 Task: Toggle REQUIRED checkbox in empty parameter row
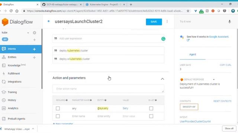click(58, 116)
